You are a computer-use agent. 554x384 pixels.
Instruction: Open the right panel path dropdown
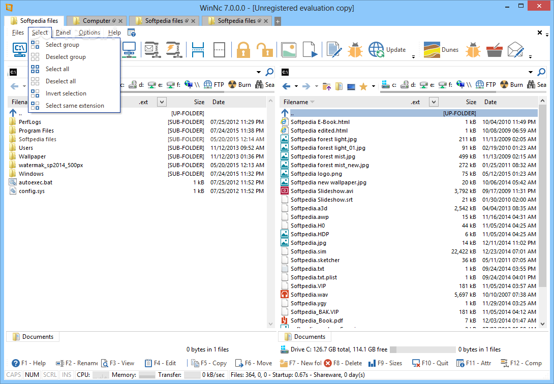point(531,72)
